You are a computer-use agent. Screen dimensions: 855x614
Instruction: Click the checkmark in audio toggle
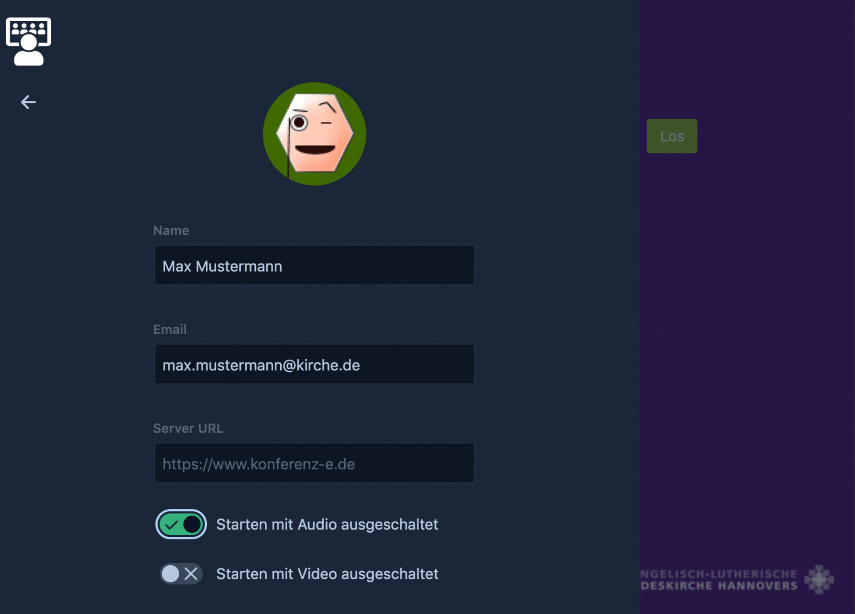(171, 524)
